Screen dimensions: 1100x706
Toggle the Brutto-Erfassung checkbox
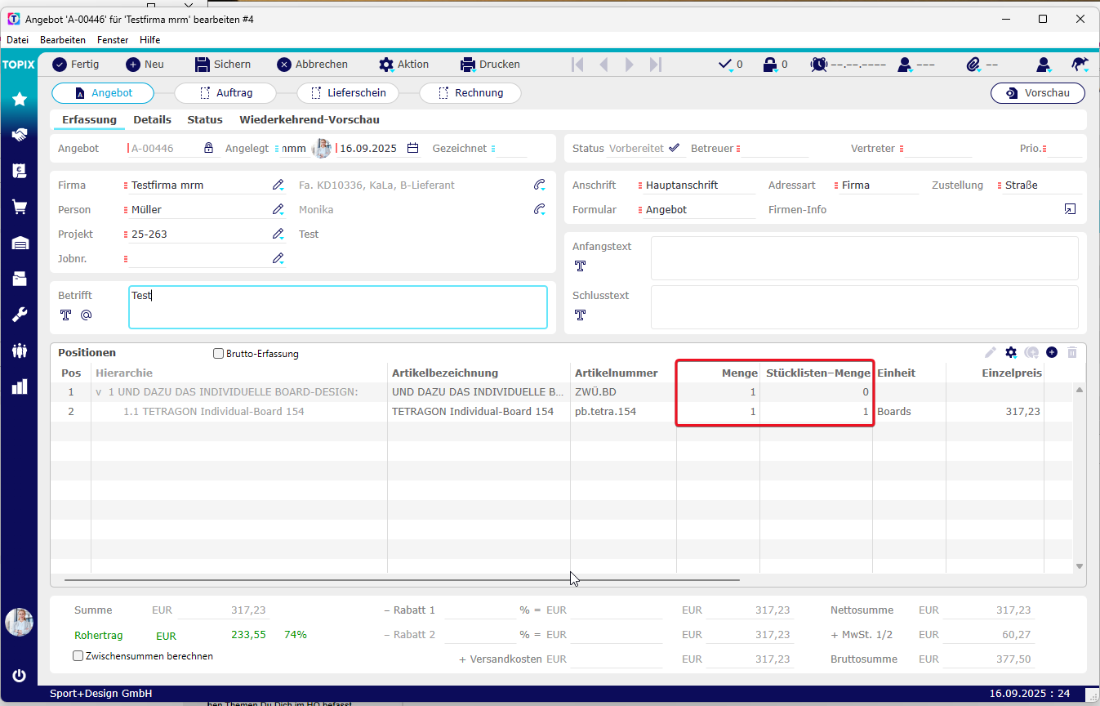(x=218, y=354)
